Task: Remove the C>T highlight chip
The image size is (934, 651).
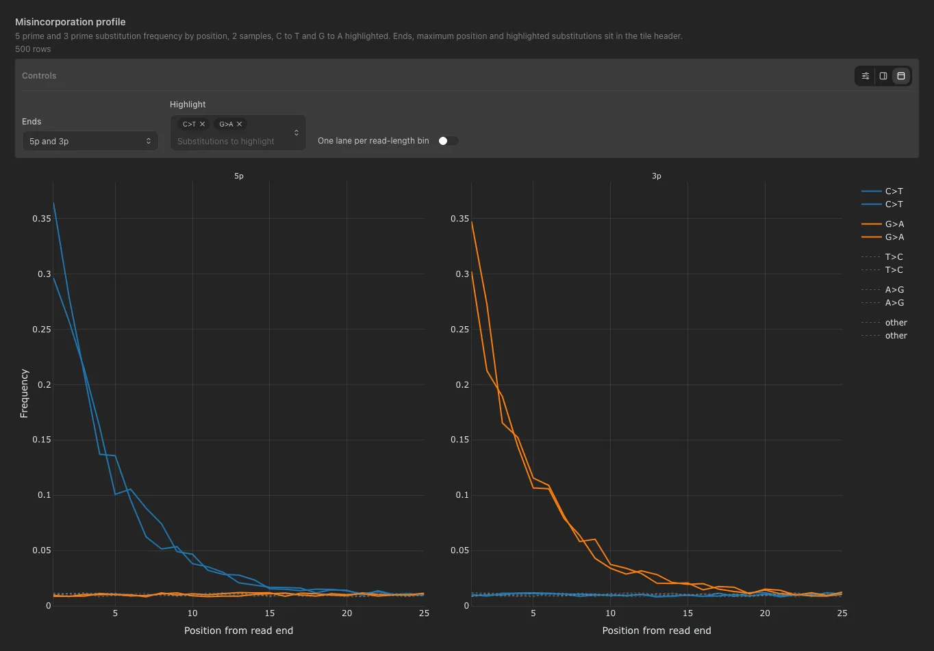Action: point(203,124)
